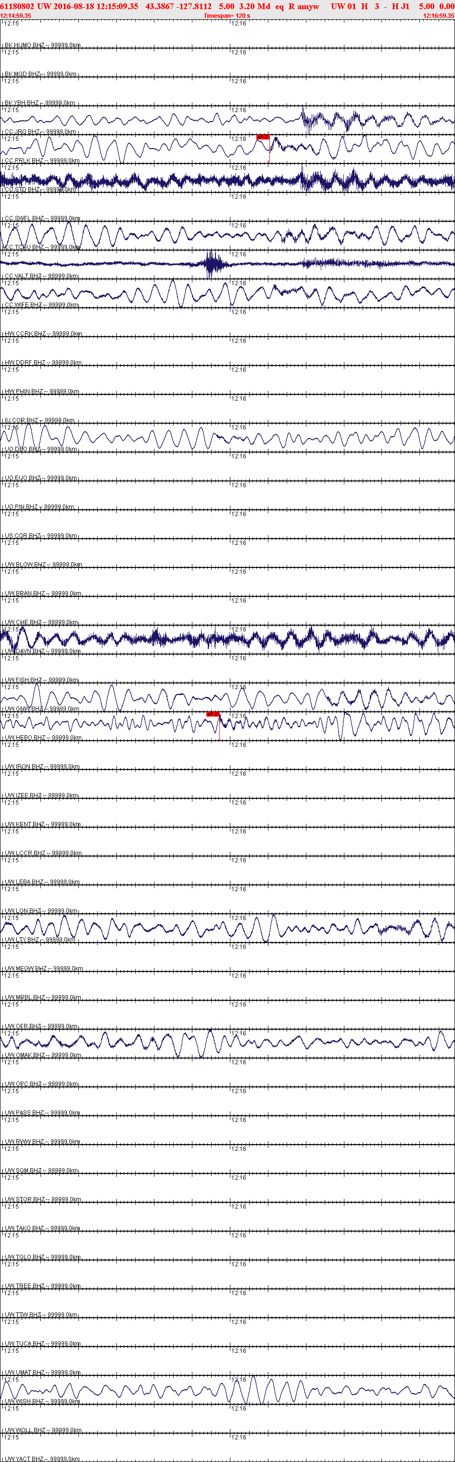Image resolution: width=455 pixels, height=1462 pixels.
Task: Select the BK HUMO BHZ station label
Action: click(42, 45)
